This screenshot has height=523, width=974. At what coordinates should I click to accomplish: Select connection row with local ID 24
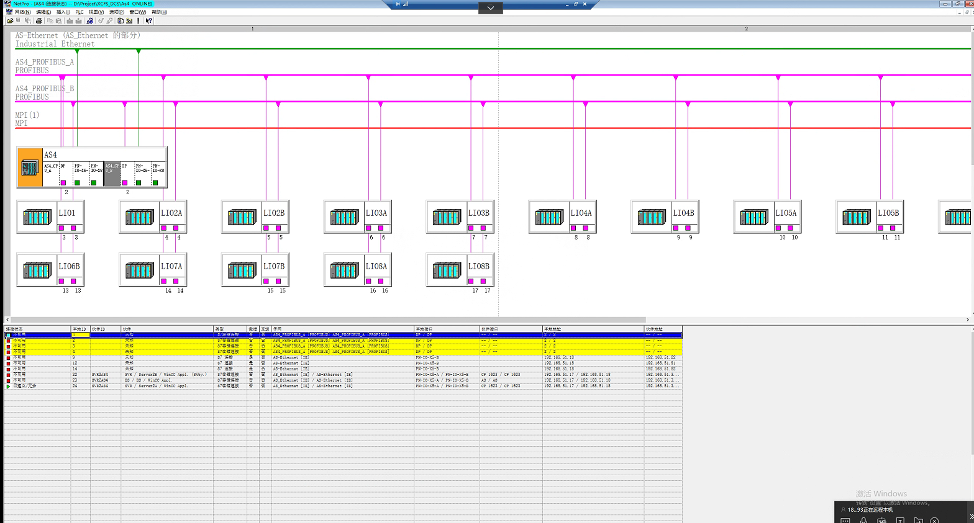pyautogui.click(x=343, y=386)
